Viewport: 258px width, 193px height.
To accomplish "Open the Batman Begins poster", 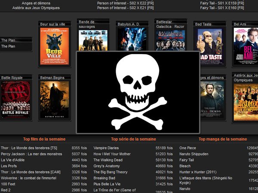I will tap(55, 100).
